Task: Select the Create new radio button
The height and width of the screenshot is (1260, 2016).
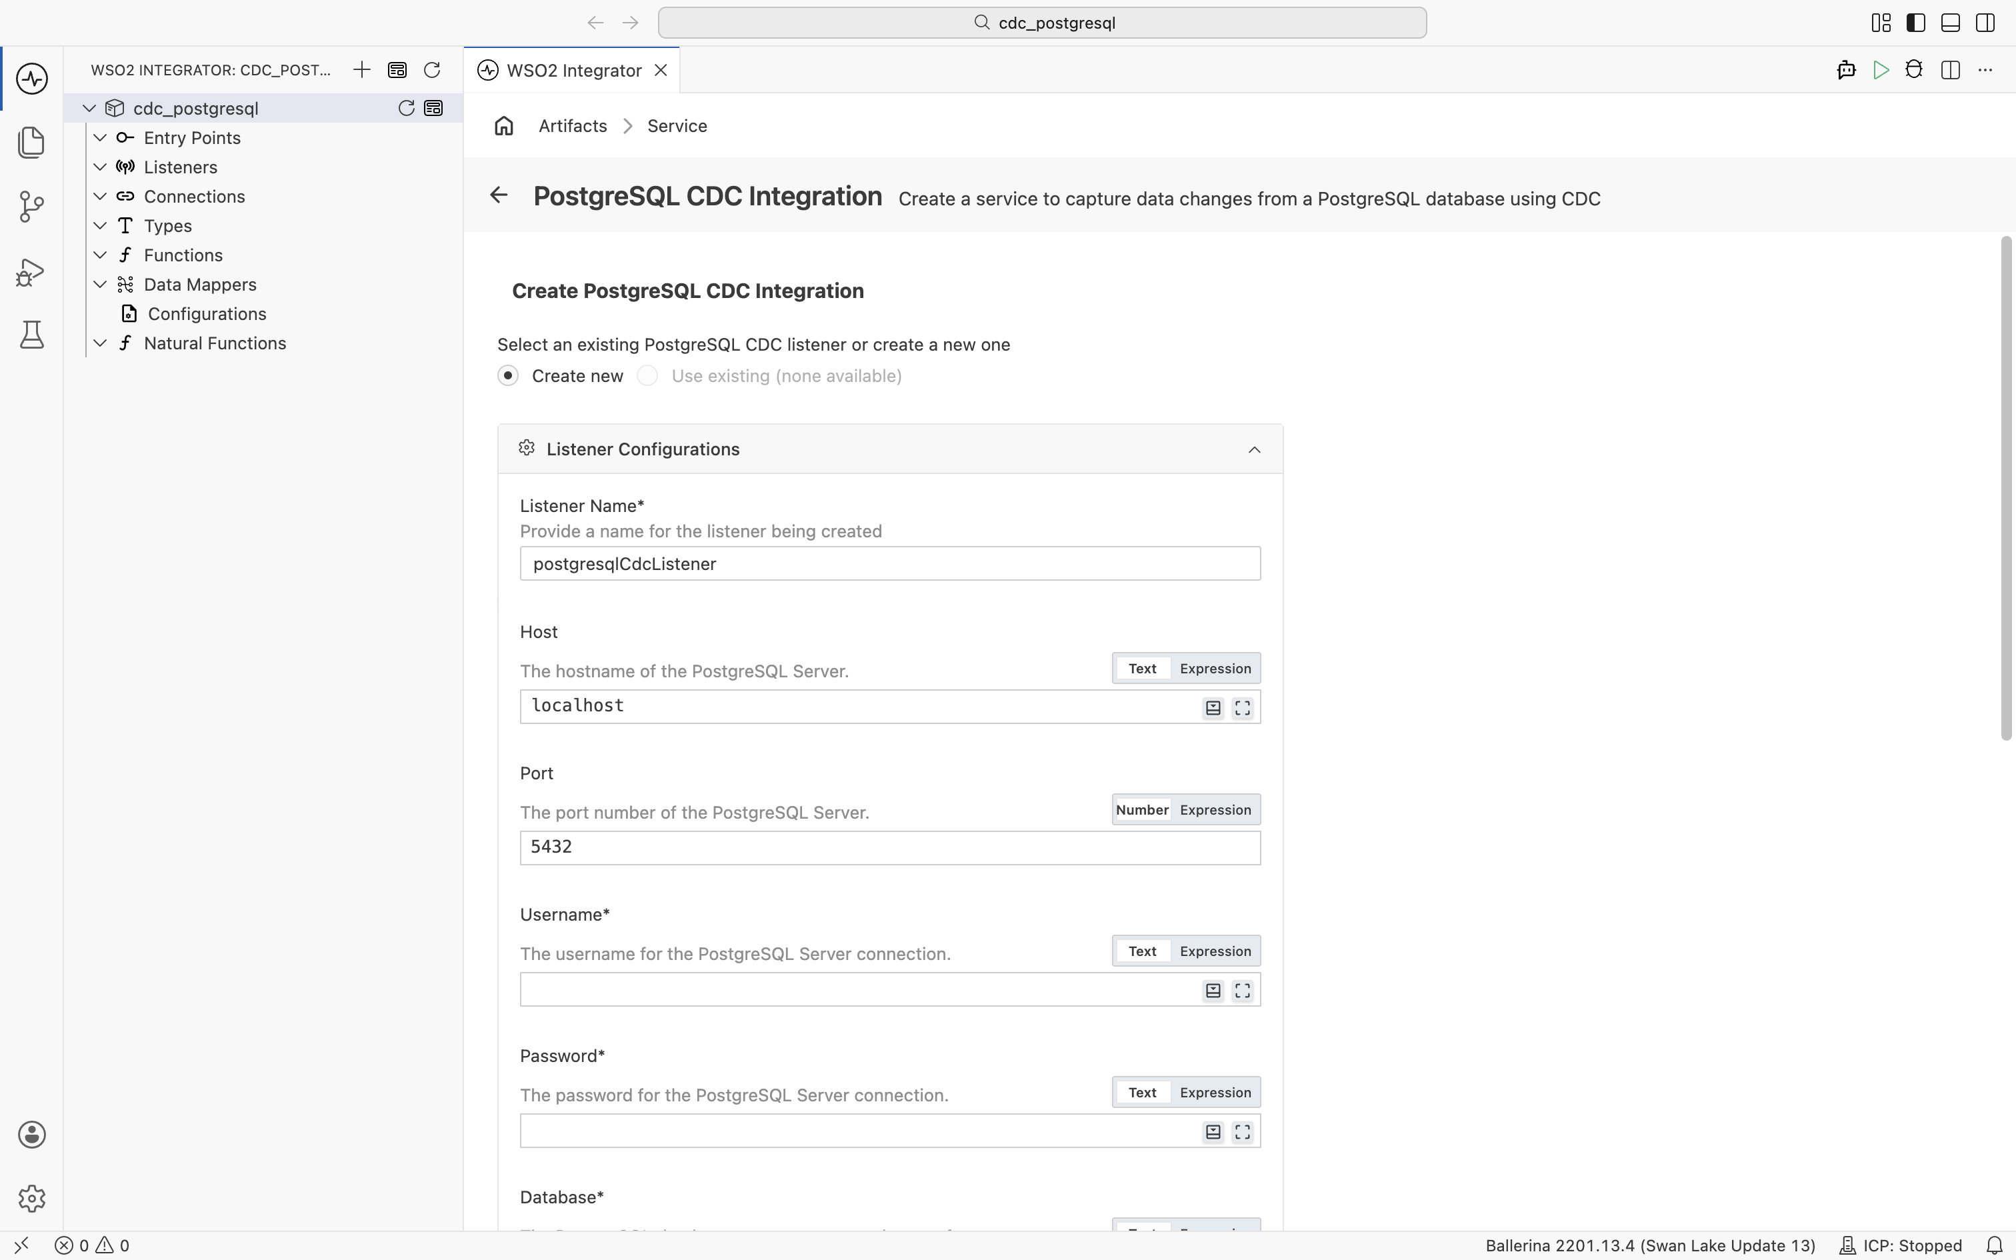Action: (508, 376)
